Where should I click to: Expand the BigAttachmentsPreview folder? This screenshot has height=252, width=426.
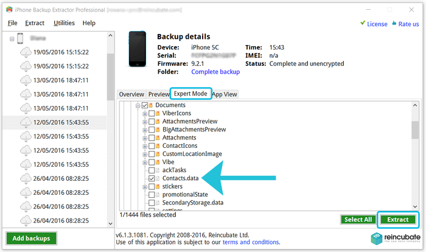click(145, 130)
